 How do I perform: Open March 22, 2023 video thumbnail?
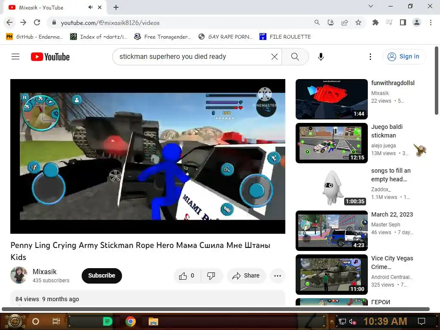coord(331,231)
